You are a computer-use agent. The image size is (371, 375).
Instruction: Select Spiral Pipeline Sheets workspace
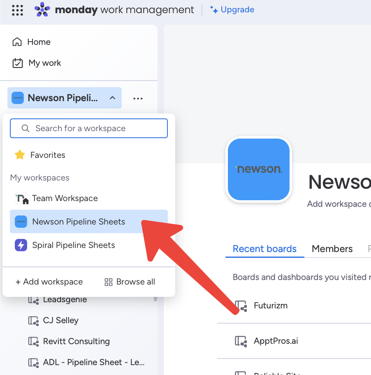[x=89, y=245]
